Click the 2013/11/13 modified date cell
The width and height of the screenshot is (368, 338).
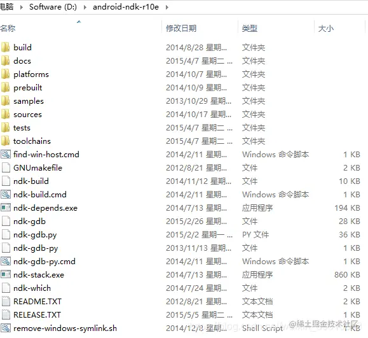pos(198,248)
